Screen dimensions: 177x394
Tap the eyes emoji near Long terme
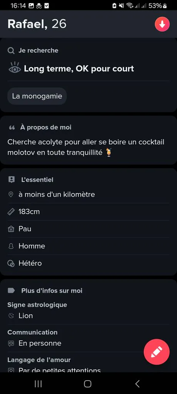15,67
